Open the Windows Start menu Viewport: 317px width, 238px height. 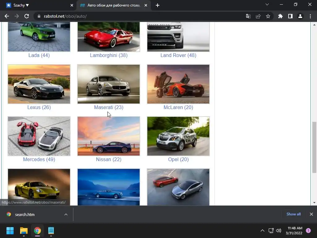[10, 231]
